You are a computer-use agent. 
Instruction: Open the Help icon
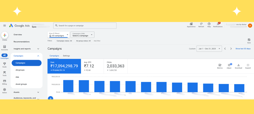pos(209,24)
